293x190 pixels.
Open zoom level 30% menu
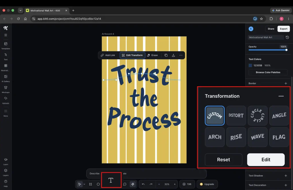[x=167, y=184]
